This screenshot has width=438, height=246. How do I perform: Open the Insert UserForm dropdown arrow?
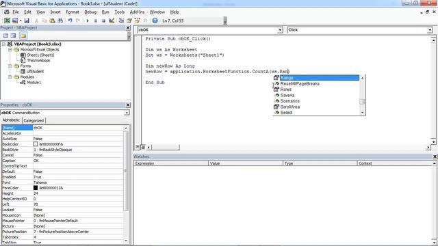point(21,20)
